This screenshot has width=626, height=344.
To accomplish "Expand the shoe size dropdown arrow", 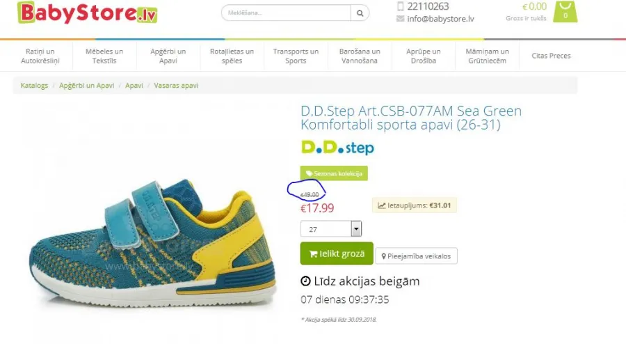I will click(356, 229).
